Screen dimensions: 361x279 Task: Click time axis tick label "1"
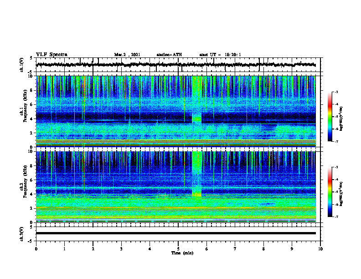pos(64,249)
